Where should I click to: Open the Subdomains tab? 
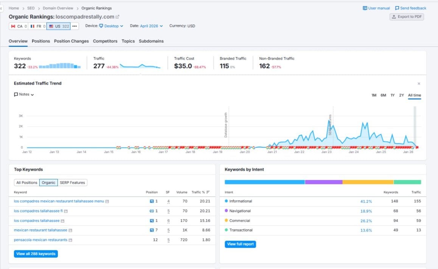pyautogui.click(x=151, y=41)
